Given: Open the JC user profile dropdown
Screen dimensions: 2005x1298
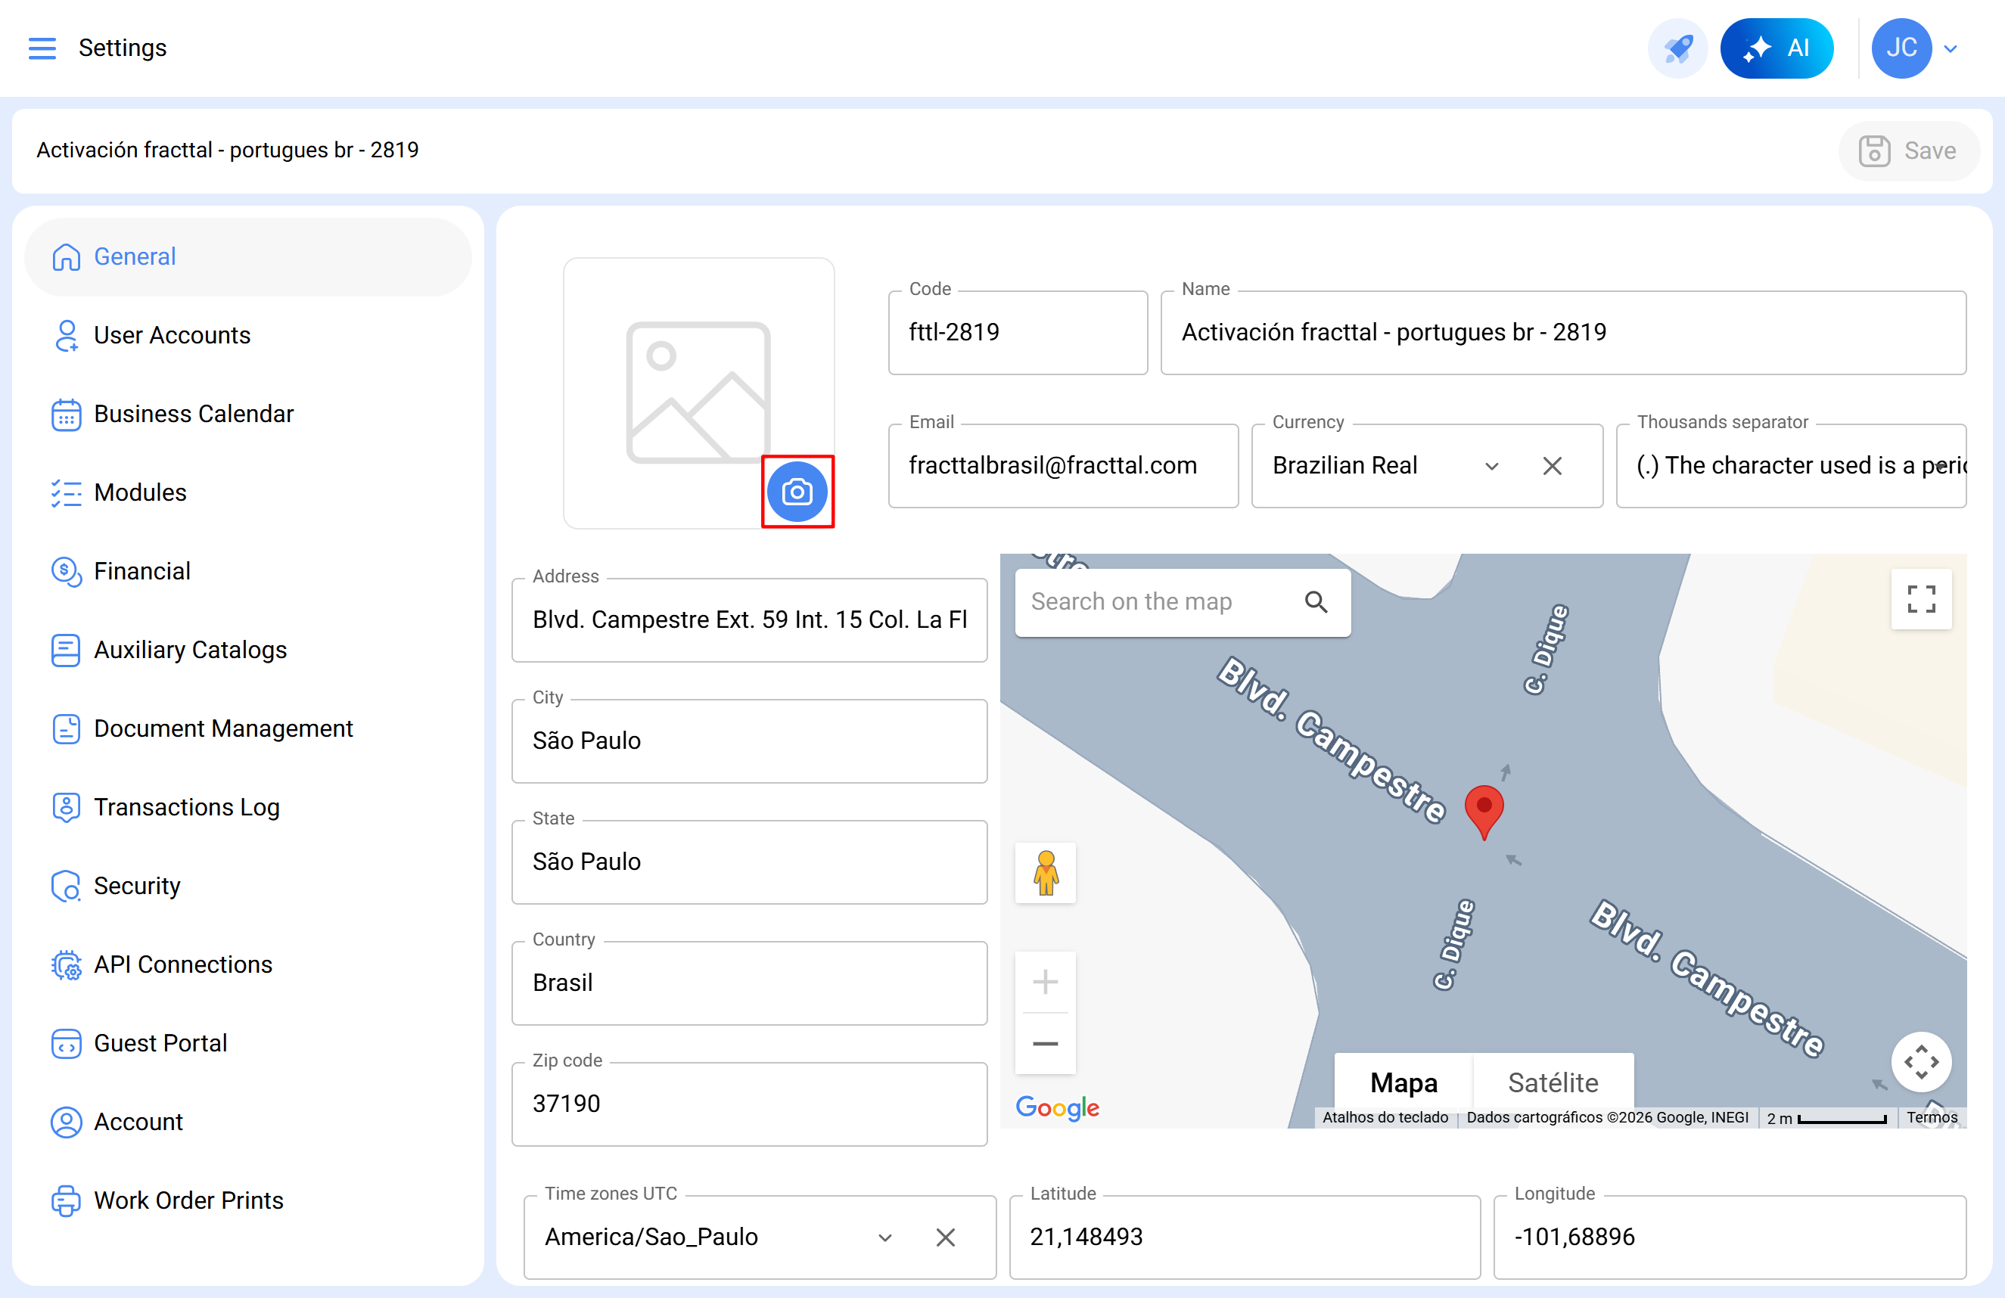Looking at the screenshot, I should click(1950, 48).
